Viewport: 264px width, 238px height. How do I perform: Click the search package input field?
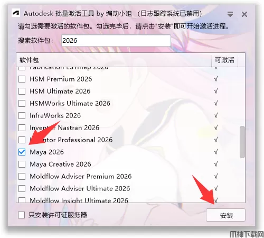[116, 41]
